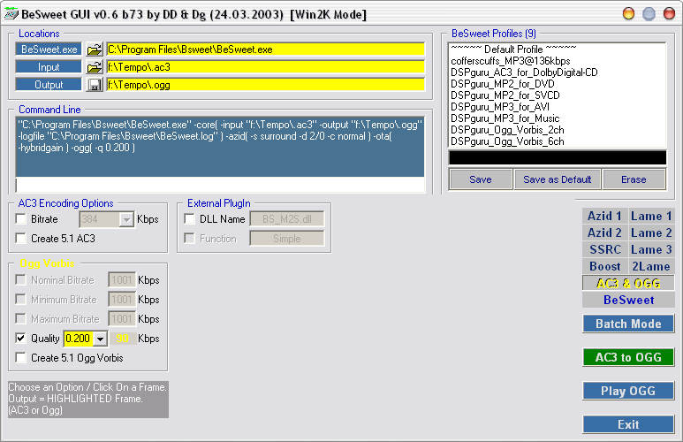Screen dimensions: 683x442
Task: Click the gray round title bar button
Action: tap(649, 13)
